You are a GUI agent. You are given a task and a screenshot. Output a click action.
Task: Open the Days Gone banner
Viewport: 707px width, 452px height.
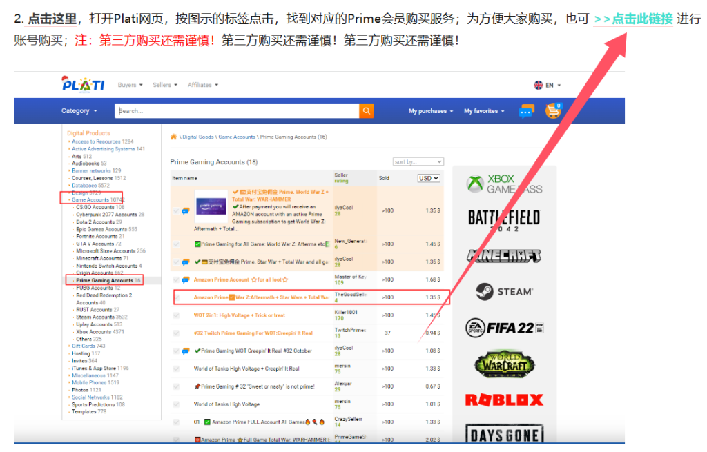pos(504,435)
